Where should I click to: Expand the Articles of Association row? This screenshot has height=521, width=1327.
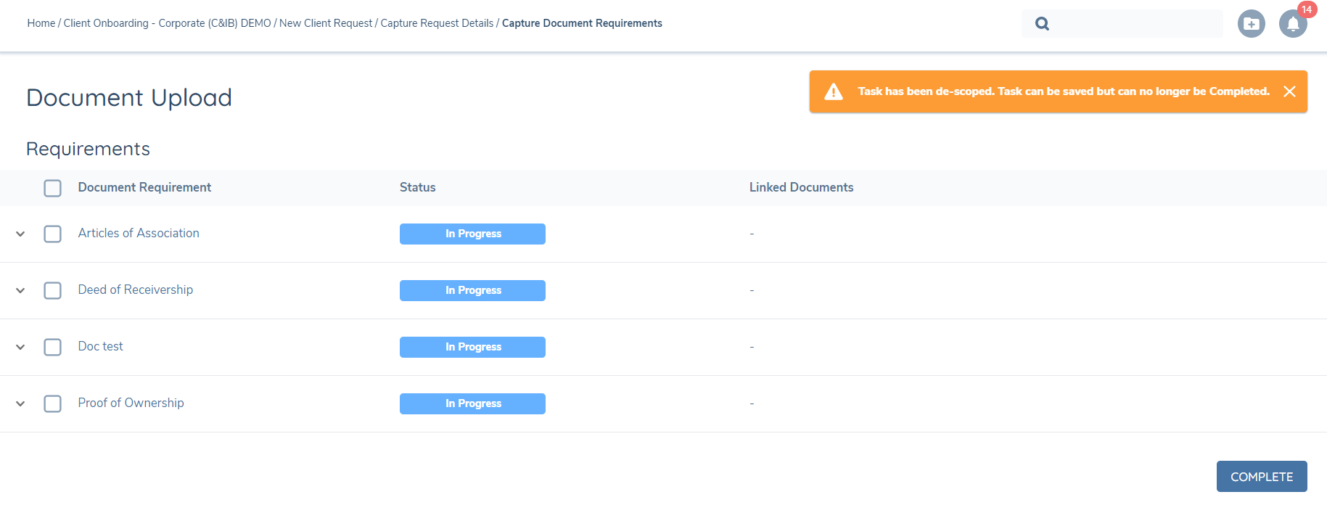click(x=20, y=234)
